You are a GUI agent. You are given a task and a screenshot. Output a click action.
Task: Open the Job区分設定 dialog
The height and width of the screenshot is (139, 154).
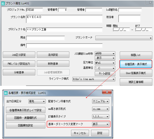click(18, 55)
